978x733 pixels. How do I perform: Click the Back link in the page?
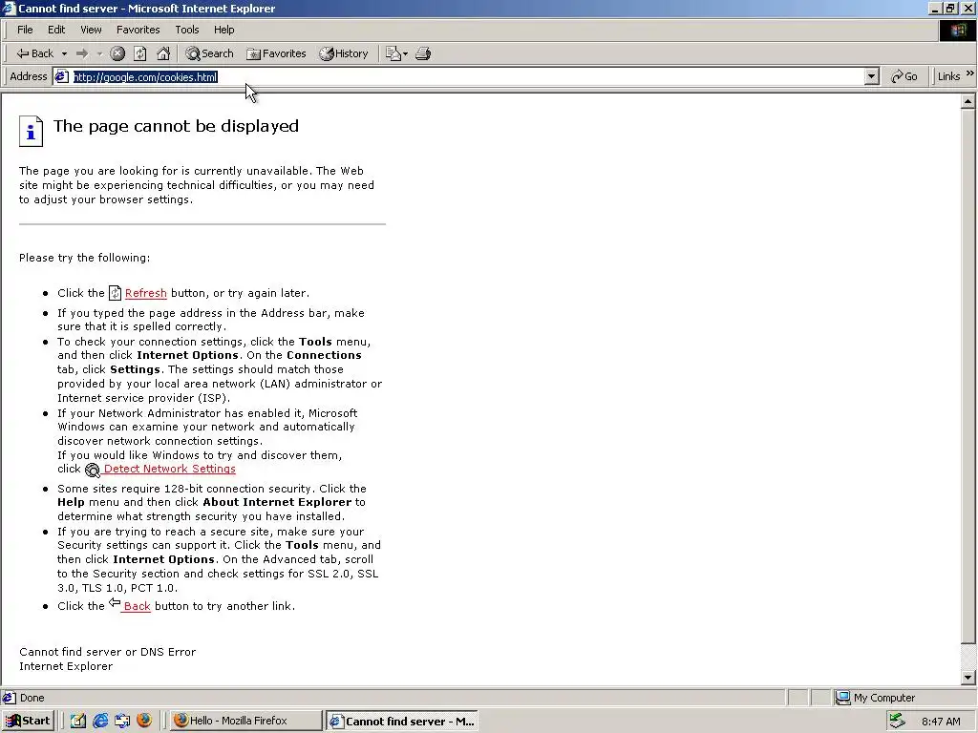pyautogui.click(x=137, y=606)
